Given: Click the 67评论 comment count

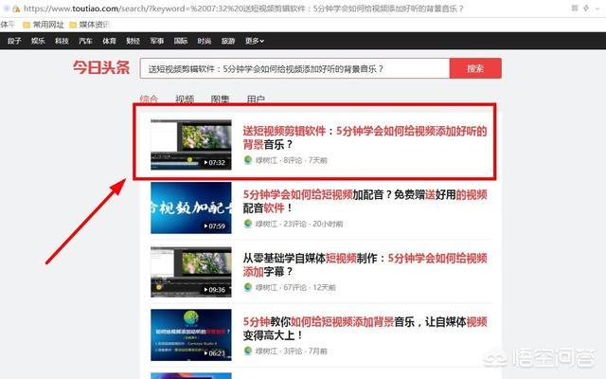Looking at the screenshot, I should point(294,287).
